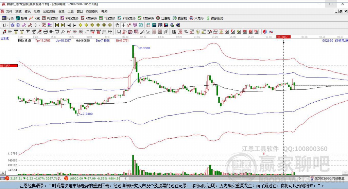Open T四方形 tool
The height and width of the screenshot is (189, 348).
(107, 18)
